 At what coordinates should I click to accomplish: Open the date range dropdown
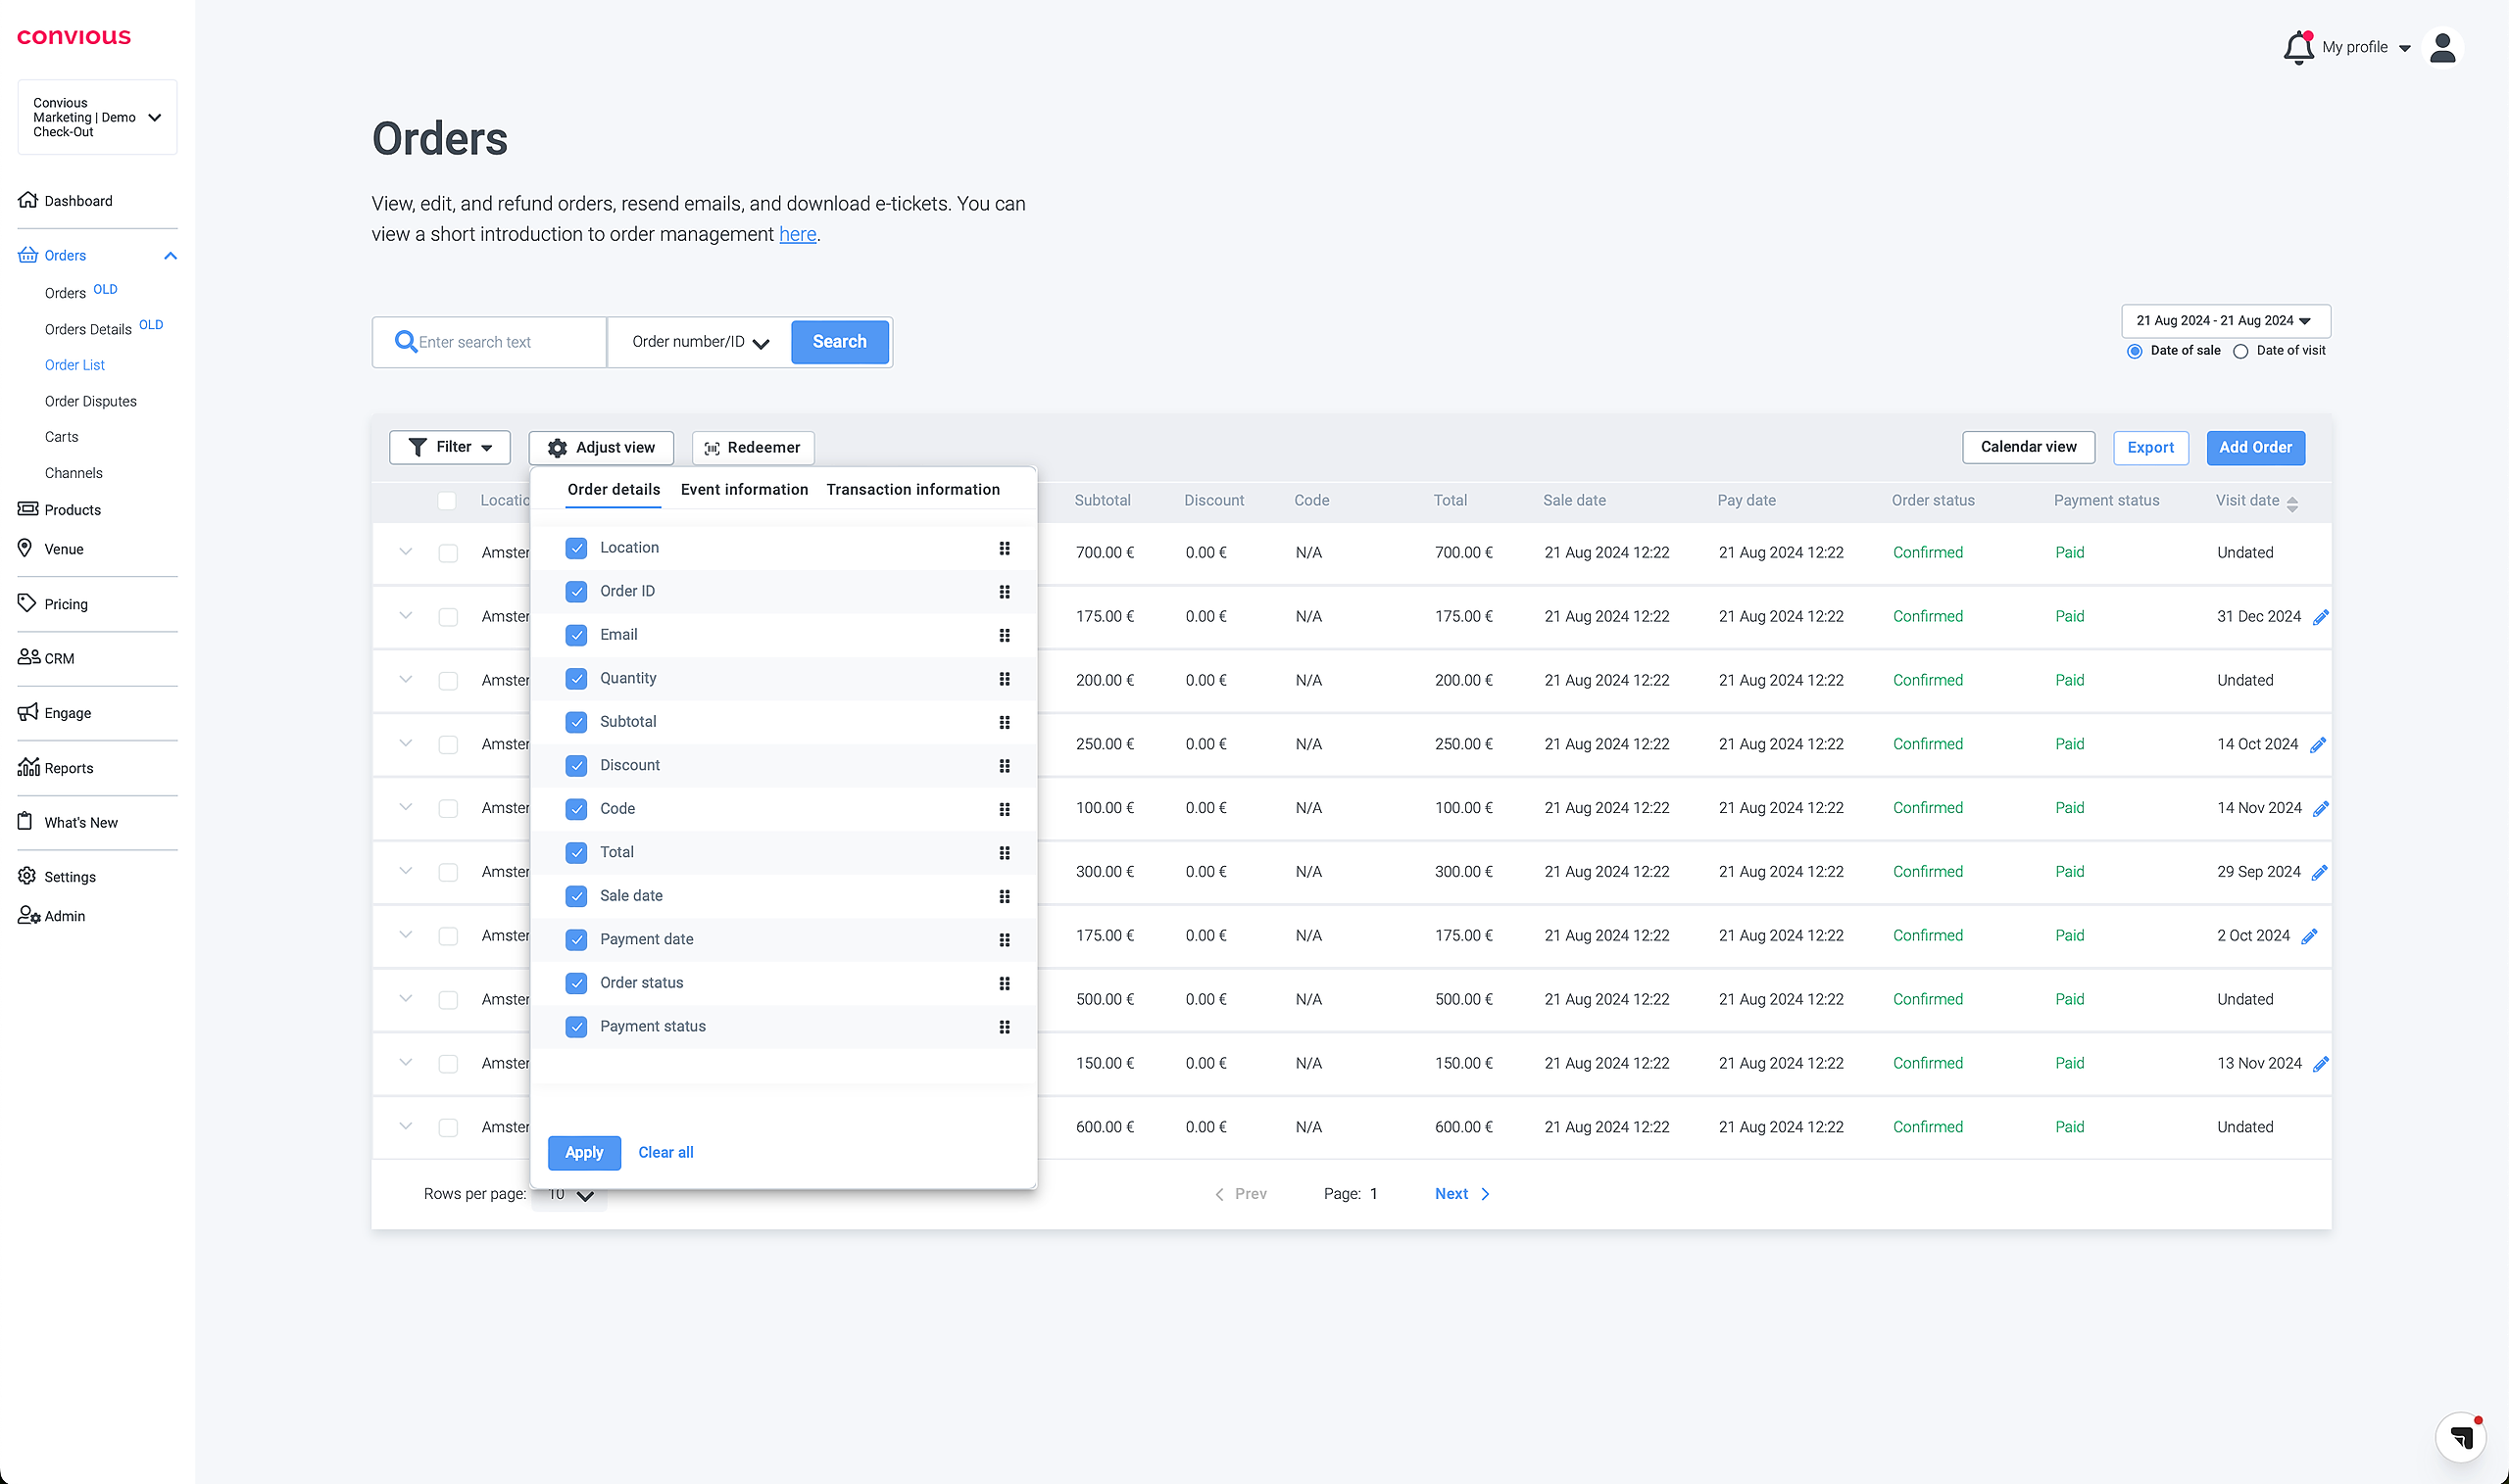pyautogui.click(x=2225, y=321)
